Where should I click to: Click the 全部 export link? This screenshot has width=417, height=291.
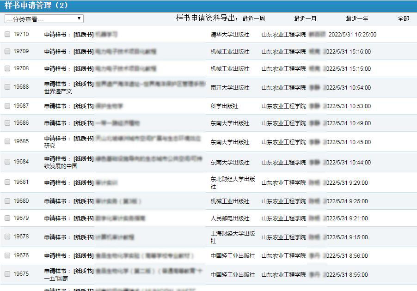[x=403, y=19]
